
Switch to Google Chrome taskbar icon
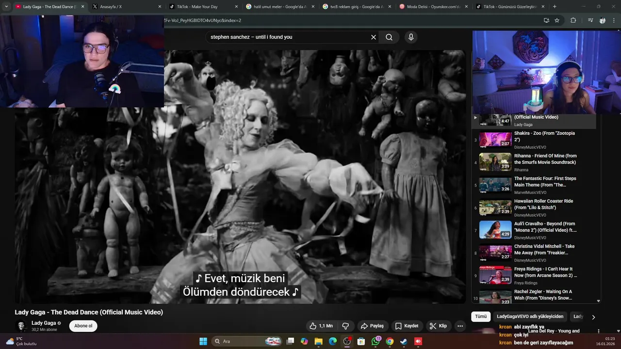click(390, 341)
